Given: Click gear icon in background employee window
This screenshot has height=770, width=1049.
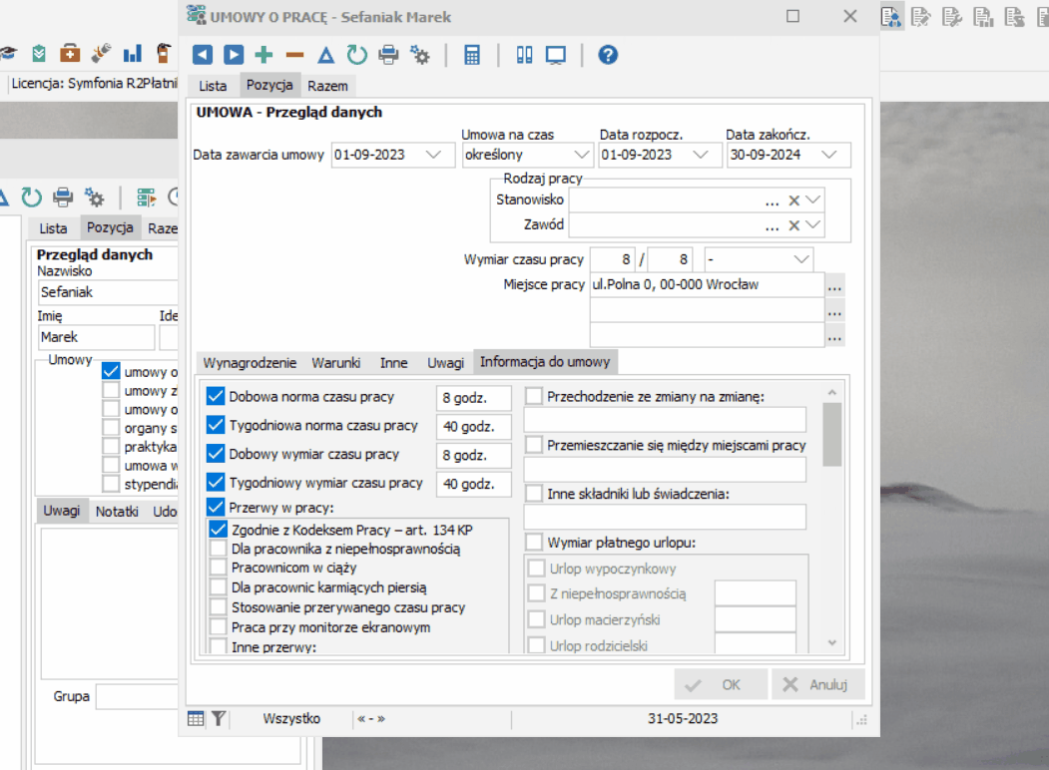Looking at the screenshot, I should (x=95, y=197).
